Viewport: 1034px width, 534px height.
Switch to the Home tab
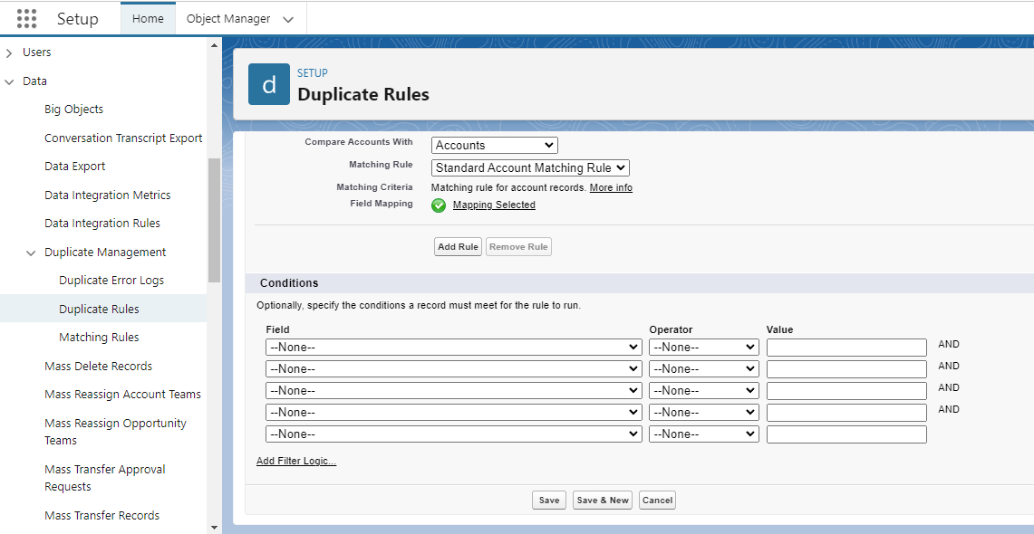[148, 17]
